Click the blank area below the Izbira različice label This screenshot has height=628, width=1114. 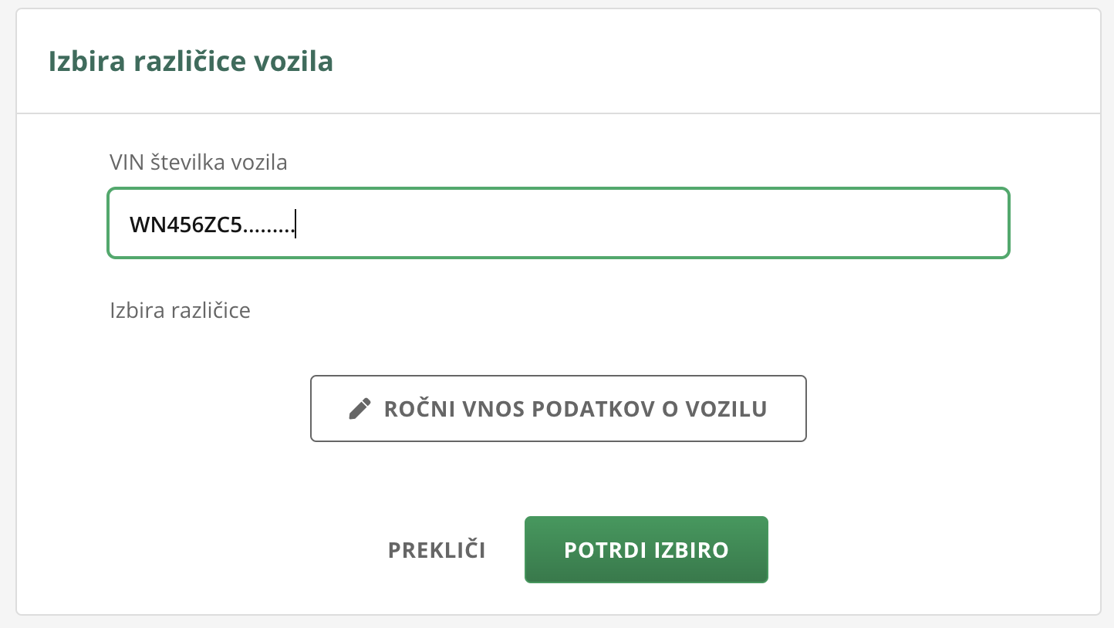click(x=559, y=347)
